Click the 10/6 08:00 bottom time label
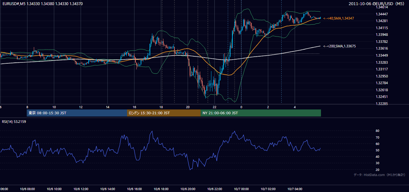The image size is (409, 192). coord(27,189)
